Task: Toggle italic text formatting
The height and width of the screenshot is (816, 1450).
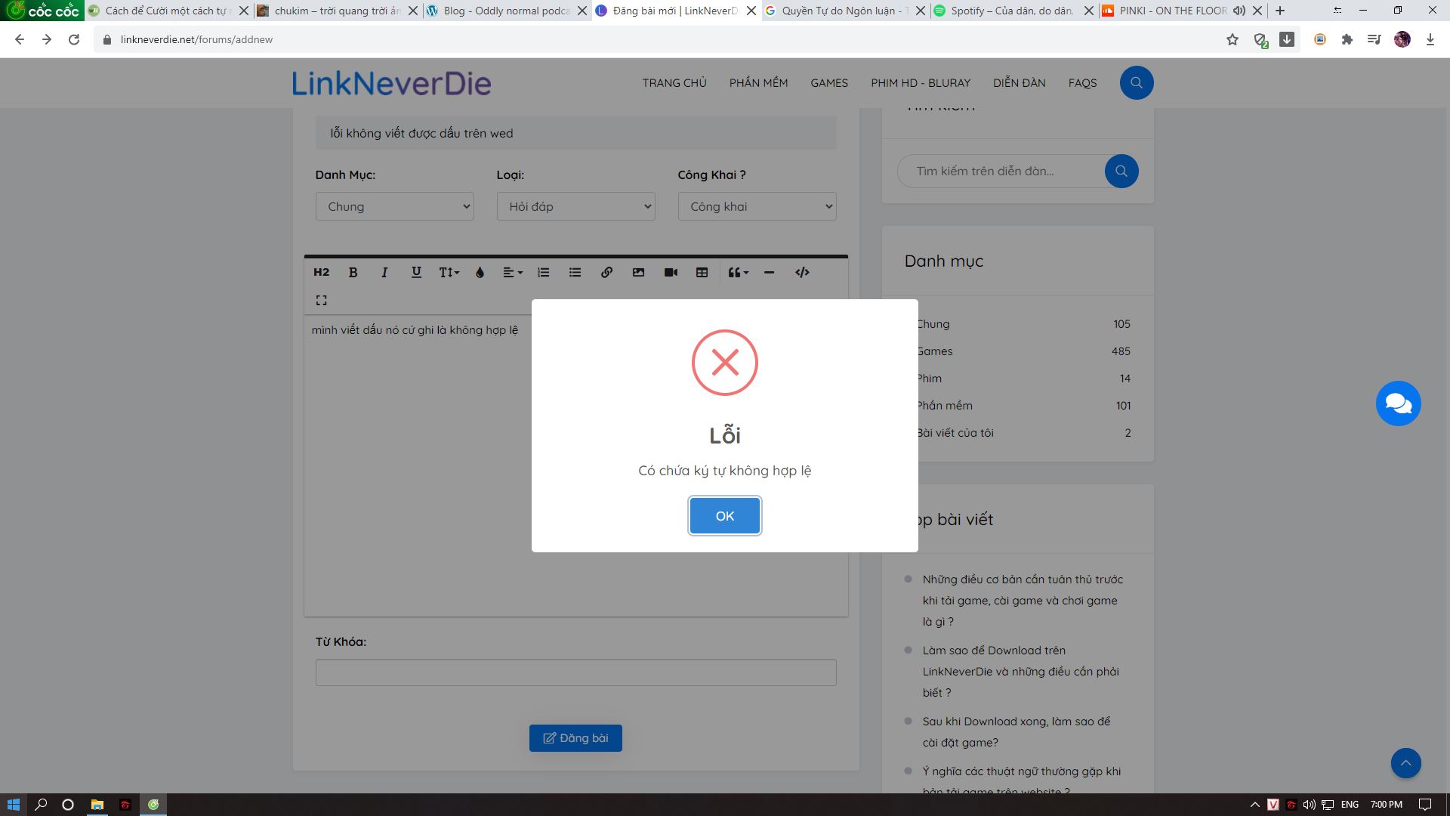Action: point(384,273)
